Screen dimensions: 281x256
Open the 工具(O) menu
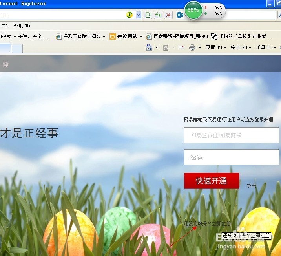pyautogui.click(x=266, y=48)
